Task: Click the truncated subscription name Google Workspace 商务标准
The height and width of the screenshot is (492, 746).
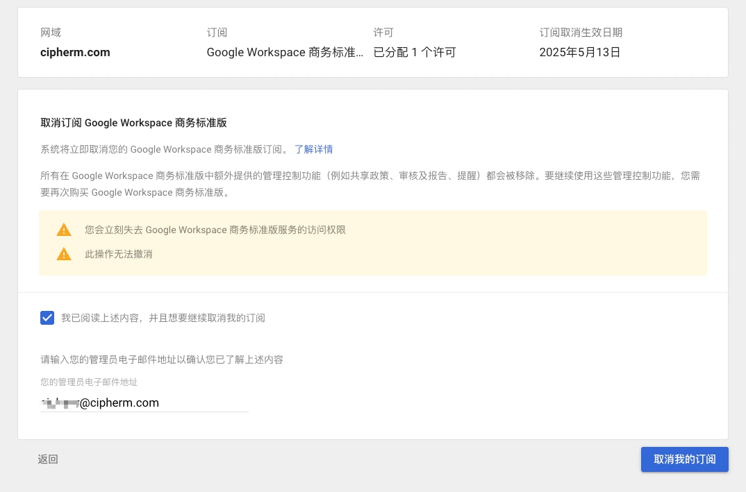Action: click(x=285, y=52)
